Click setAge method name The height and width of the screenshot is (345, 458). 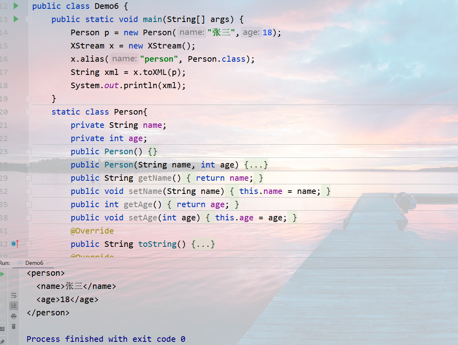tap(143, 218)
